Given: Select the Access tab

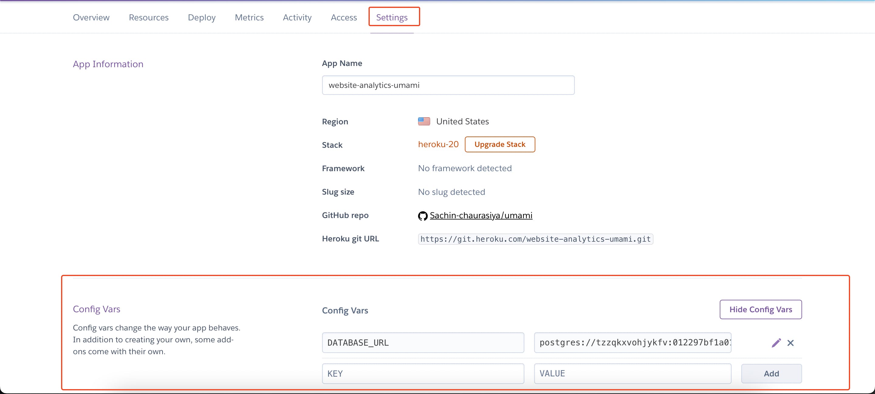Looking at the screenshot, I should tap(343, 17).
